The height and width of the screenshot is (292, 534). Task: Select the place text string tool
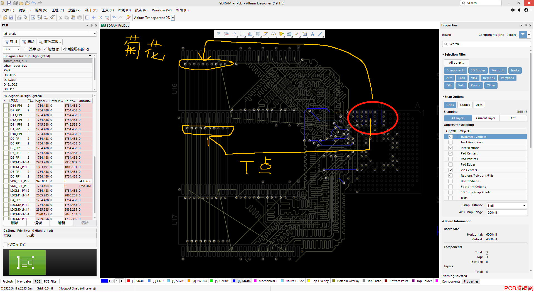[x=312, y=34]
